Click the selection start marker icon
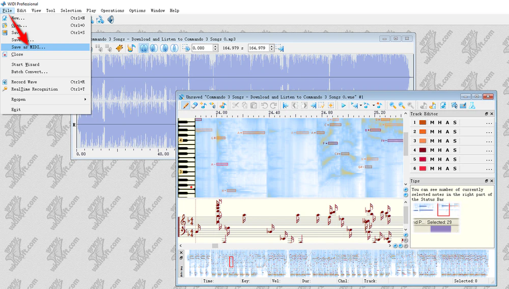Screen dimensions: 509x289 (186, 48)
